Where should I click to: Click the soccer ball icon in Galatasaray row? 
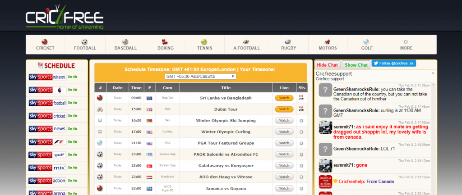click(x=100, y=166)
